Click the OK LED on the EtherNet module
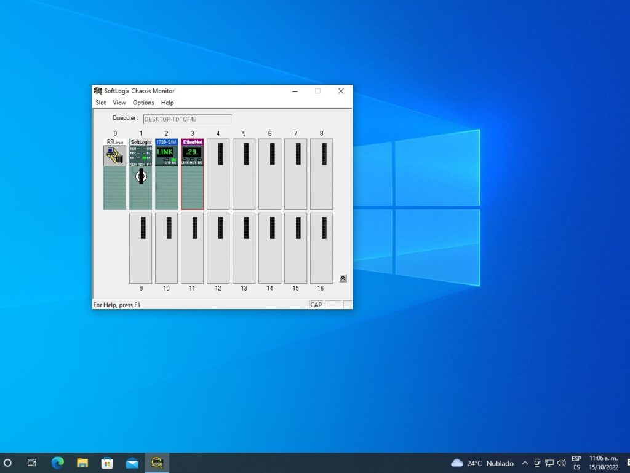Viewport: 630px width, 473px height. point(199,160)
